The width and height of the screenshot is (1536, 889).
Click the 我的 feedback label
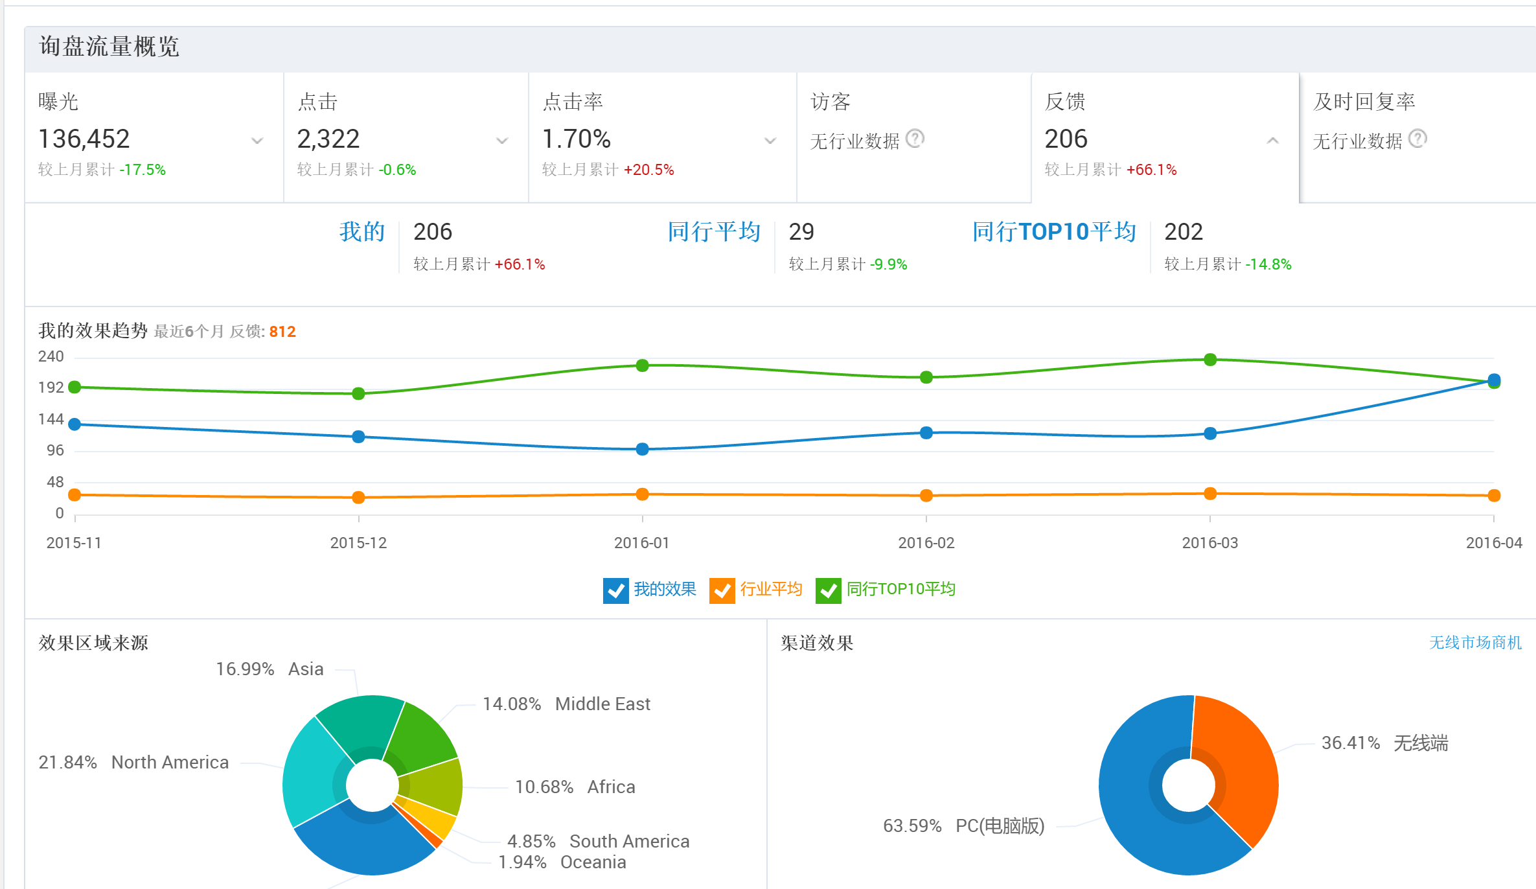(x=362, y=231)
